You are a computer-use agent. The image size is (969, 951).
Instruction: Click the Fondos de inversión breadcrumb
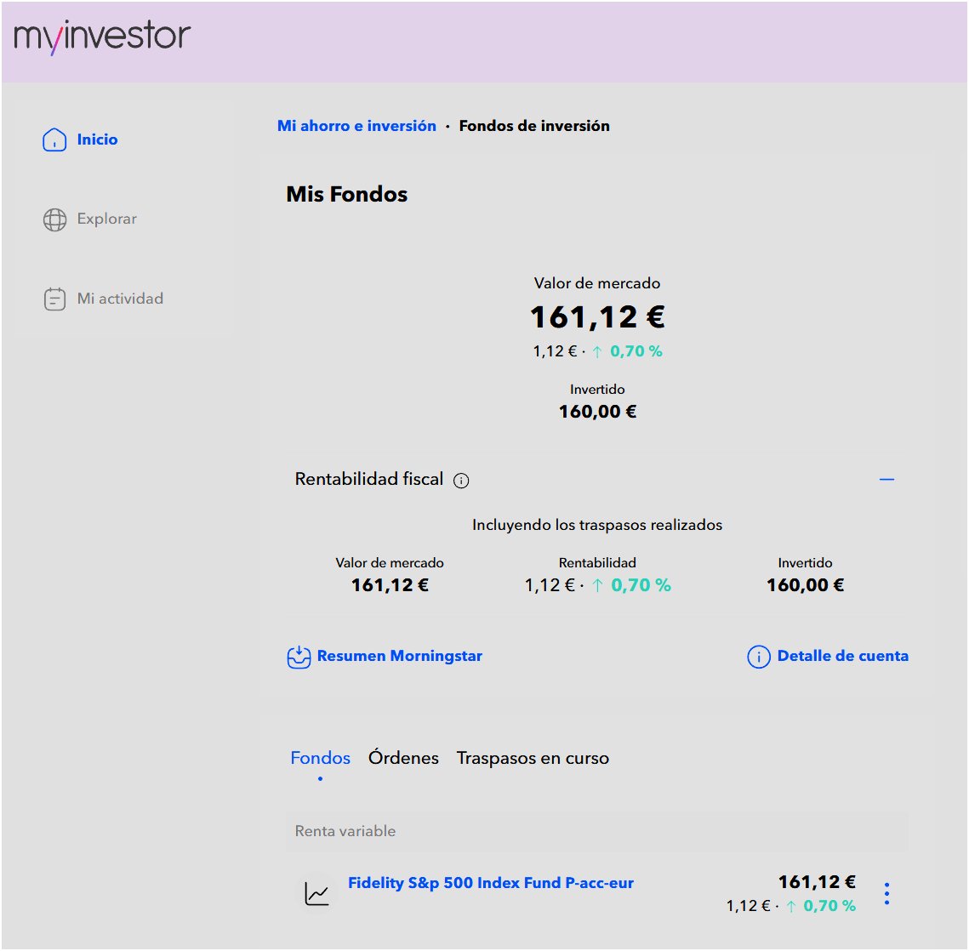point(533,125)
